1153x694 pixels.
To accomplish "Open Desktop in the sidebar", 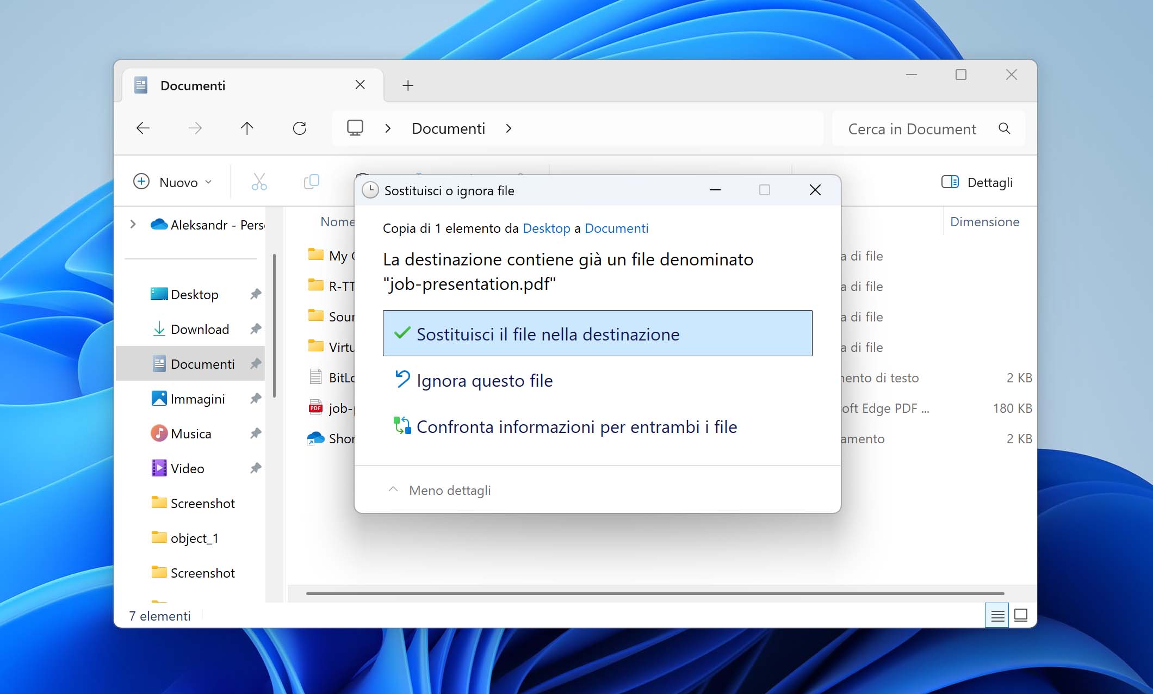I will tap(194, 295).
